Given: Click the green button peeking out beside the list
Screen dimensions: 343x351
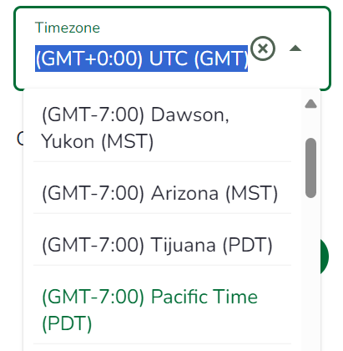Looking at the screenshot, I should [325, 257].
